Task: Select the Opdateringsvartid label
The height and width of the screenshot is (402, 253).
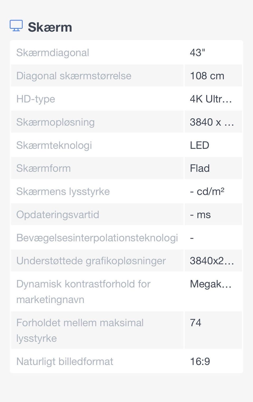Action: (58, 215)
